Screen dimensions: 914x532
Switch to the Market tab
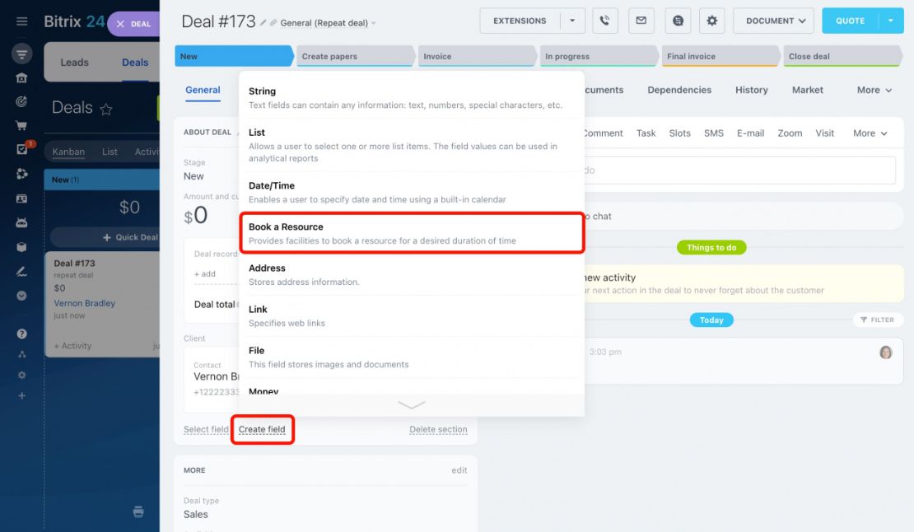pyautogui.click(x=807, y=91)
